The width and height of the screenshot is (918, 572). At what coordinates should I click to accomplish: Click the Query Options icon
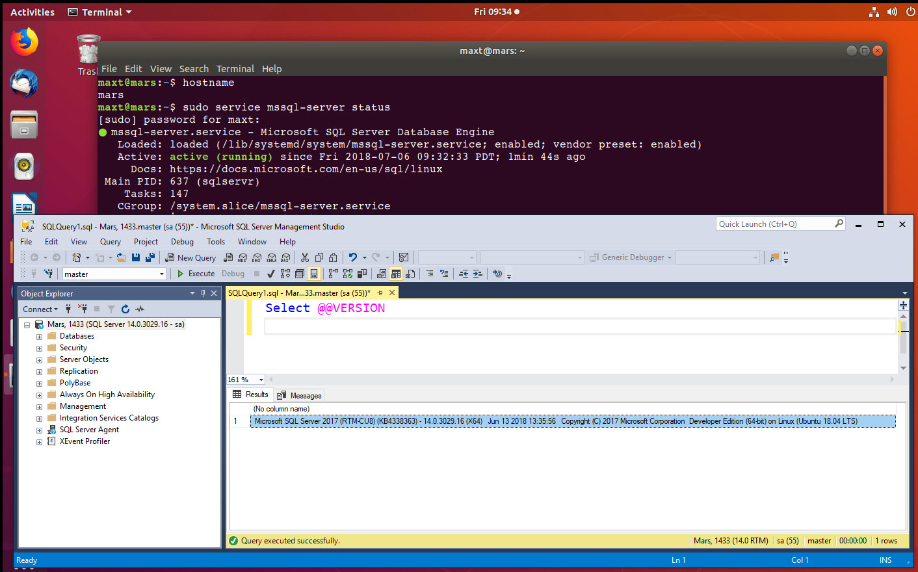(300, 274)
